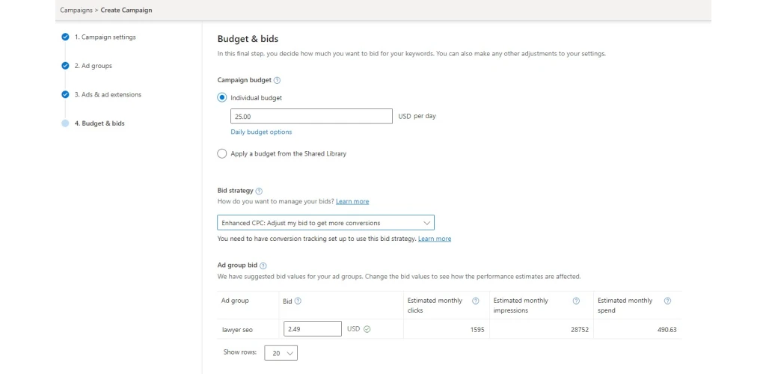Open the Ad group bid help icon

pyautogui.click(x=263, y=266)
